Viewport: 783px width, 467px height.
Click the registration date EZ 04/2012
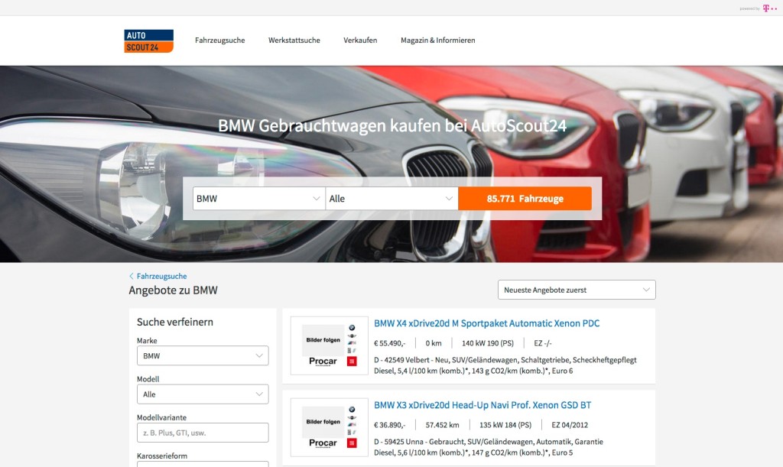pos(570,425)
